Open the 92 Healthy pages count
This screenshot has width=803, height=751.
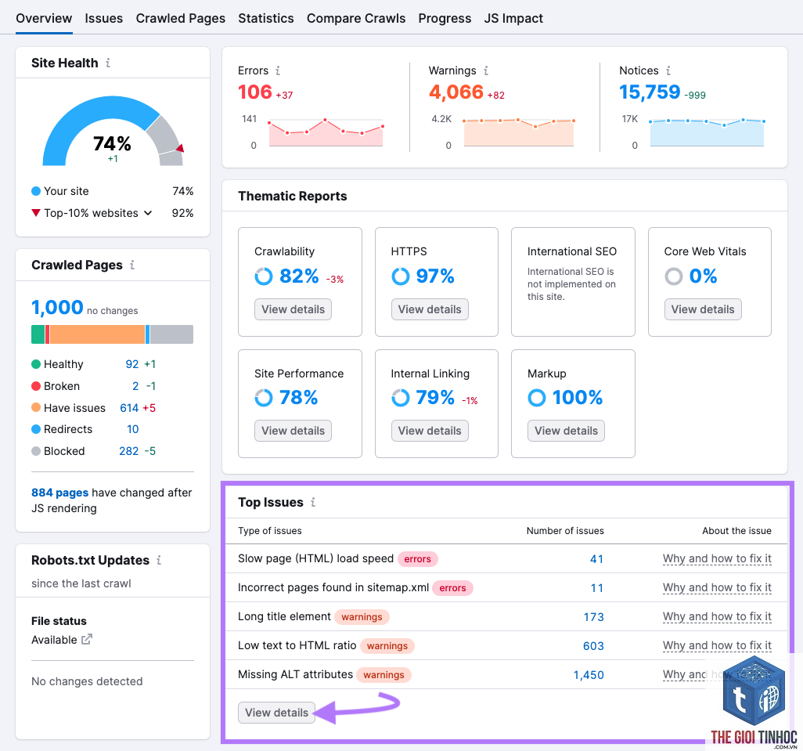point(132,364)
